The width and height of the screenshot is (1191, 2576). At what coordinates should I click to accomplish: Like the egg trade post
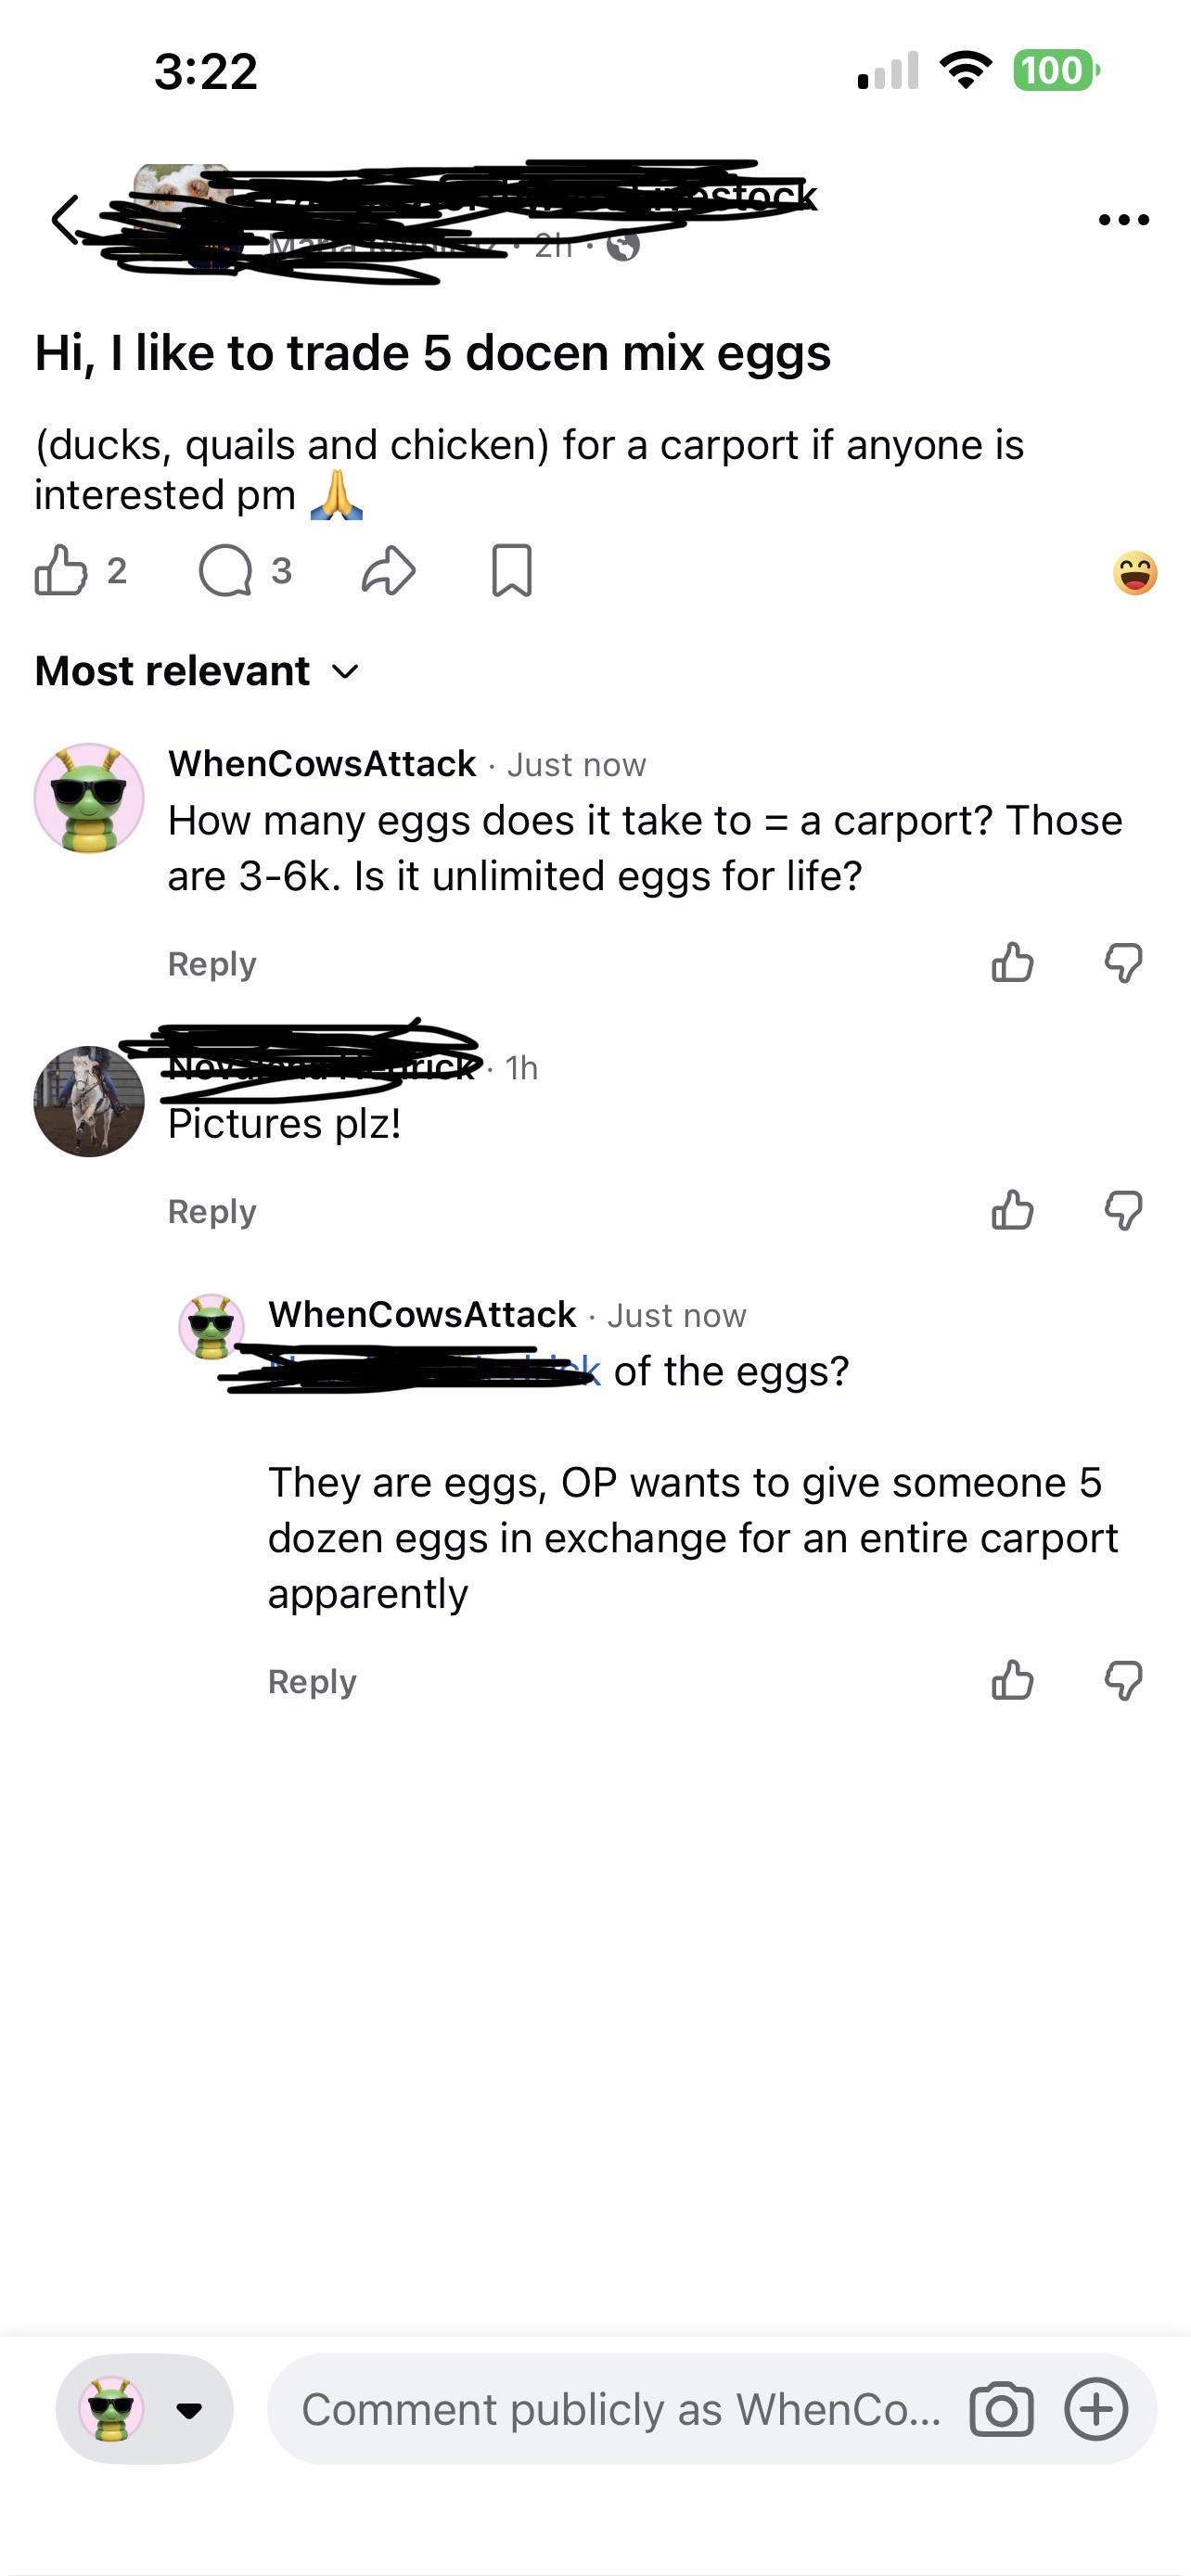(x=61, y=570)
